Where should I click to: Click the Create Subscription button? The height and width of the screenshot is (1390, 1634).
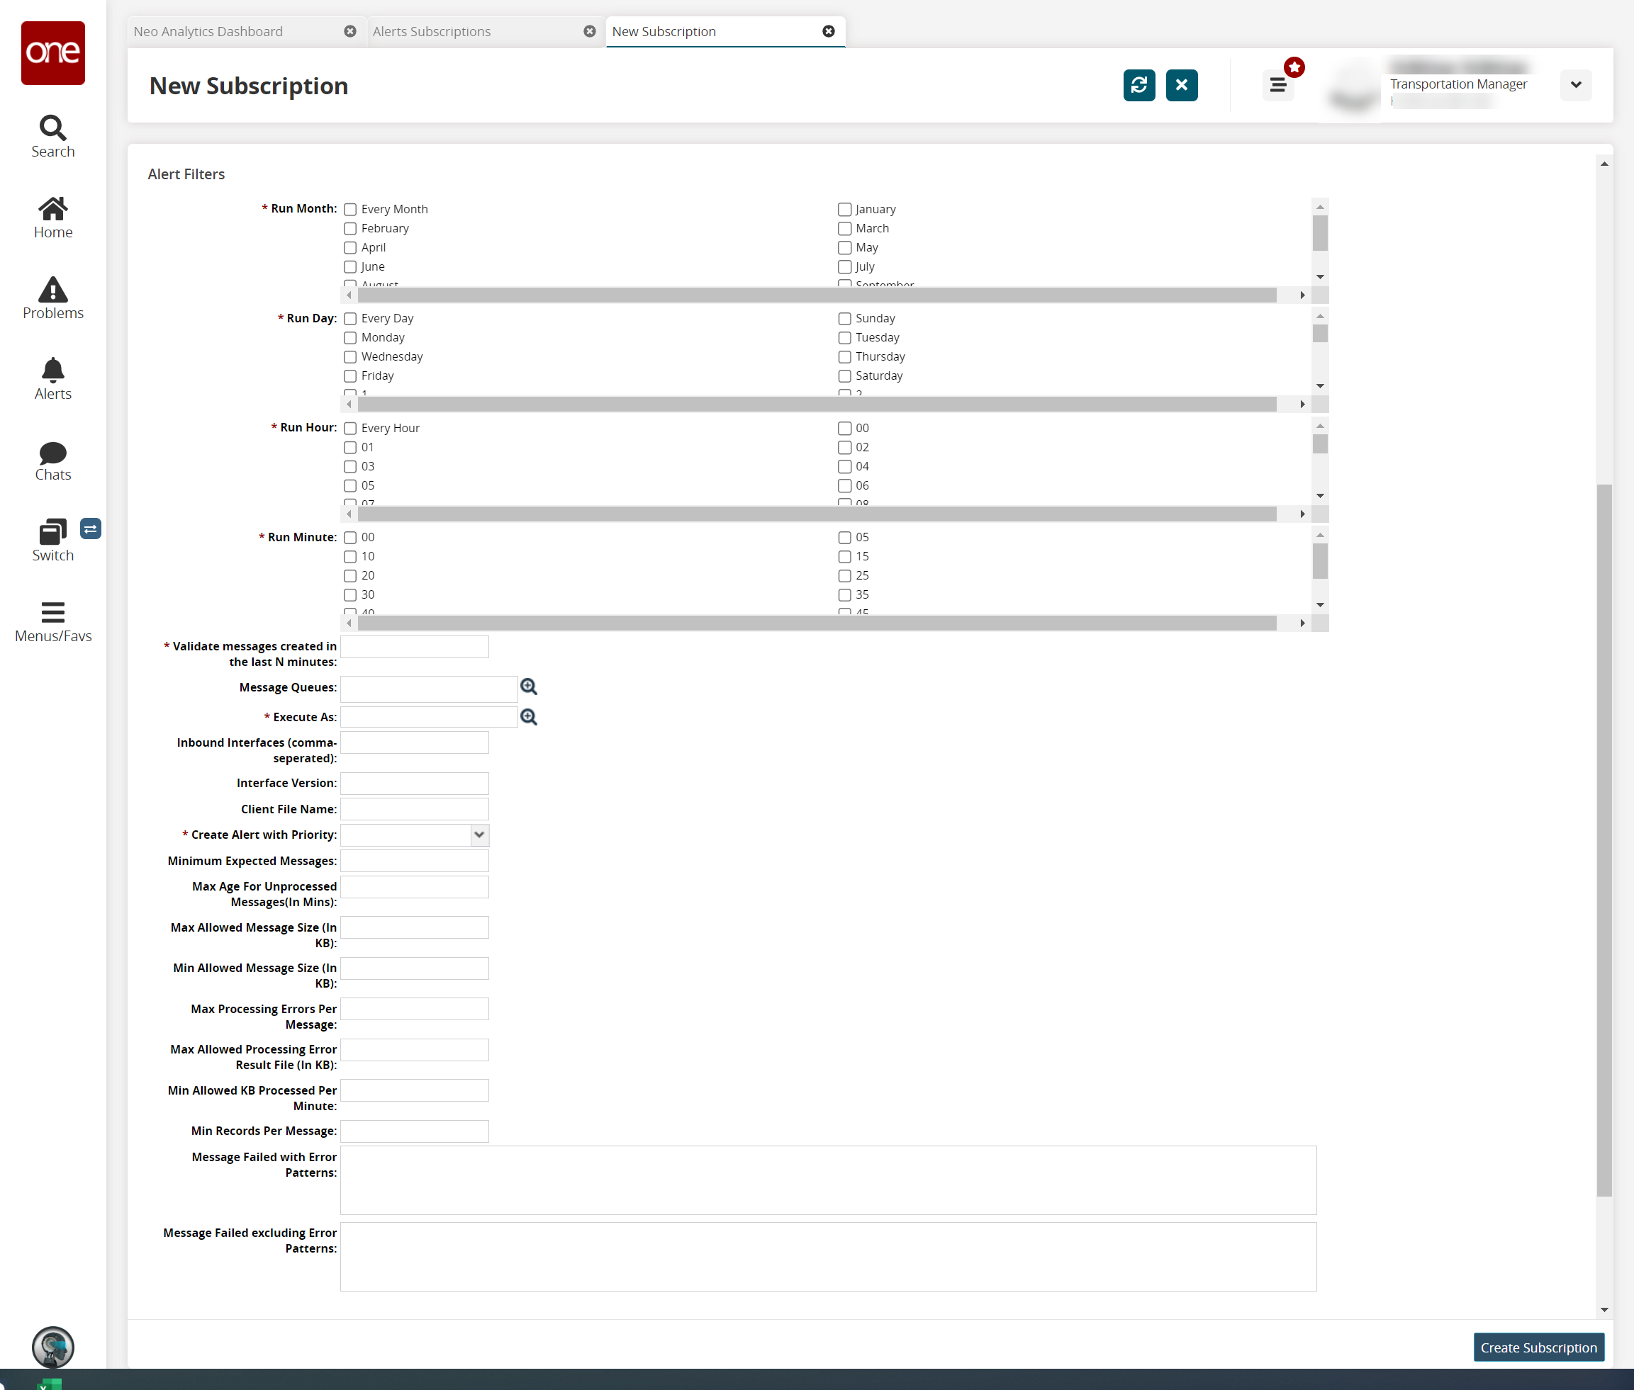1538,1349
